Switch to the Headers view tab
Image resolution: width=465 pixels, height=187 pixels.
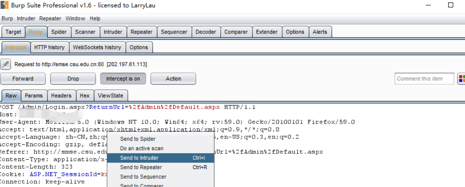coord(61,96)
